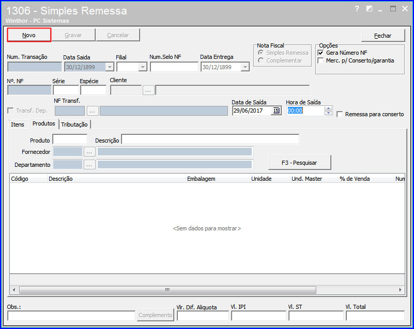414x329 pixels.
Task: Click the Embalagem column header
Action: pos(218,179)
